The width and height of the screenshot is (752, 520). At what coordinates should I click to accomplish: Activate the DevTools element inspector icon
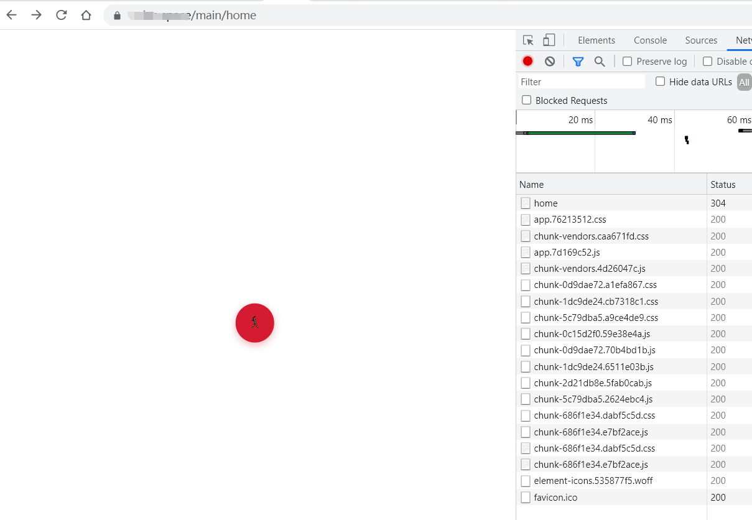click(x=528, y=40)
